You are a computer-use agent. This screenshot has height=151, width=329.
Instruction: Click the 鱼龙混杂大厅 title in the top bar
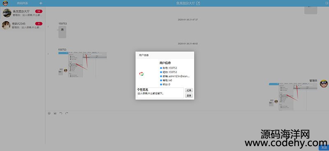tap(185, 3)
